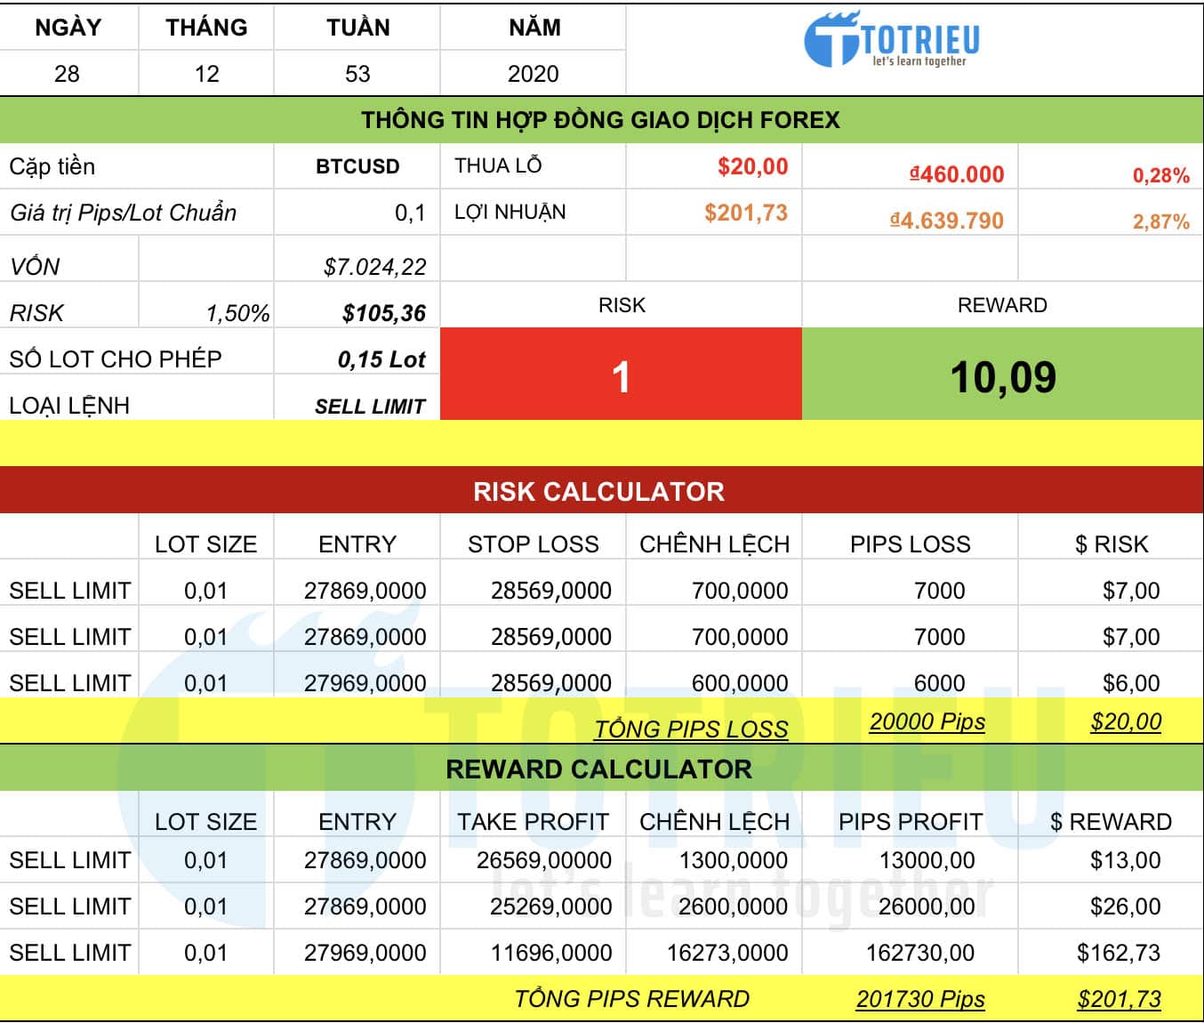Image resolution: width=1204 pixels, height=1023 pixels.
Task: Click the STOP LOSS column header
Action: coord(534,544)
